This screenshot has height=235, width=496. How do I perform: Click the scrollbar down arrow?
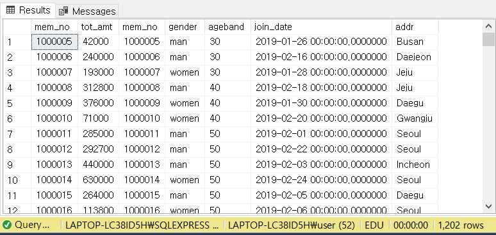click(488, 207)
